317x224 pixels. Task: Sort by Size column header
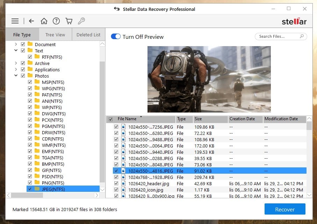[x=210, y=119]
